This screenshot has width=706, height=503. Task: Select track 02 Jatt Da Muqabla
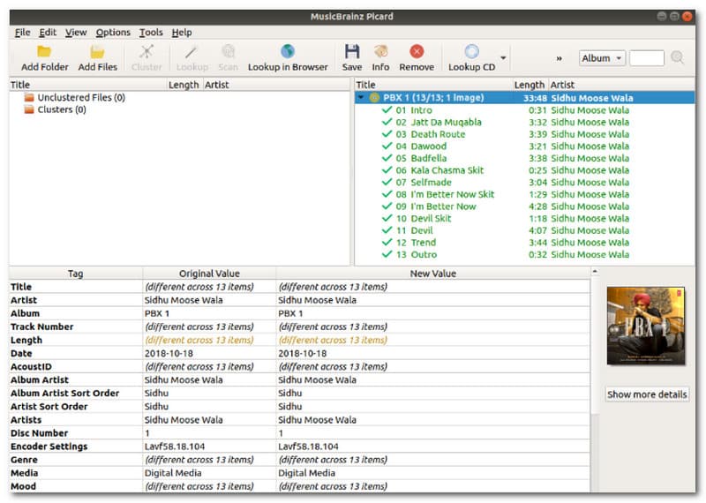click(x=524, y=122)
